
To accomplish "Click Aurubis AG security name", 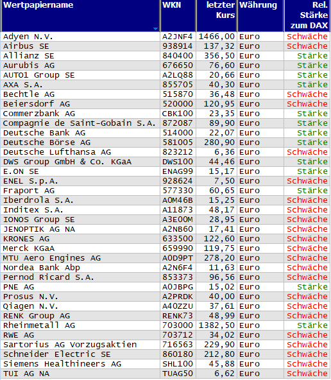I will coord(29,65).
